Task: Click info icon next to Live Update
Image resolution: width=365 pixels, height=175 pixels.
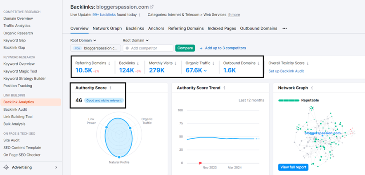Action: (x=140, y=15)
